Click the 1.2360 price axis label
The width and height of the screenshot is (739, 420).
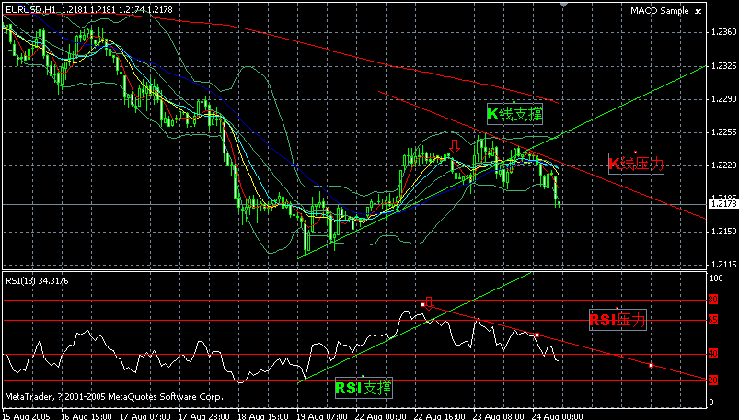(725, 32)
